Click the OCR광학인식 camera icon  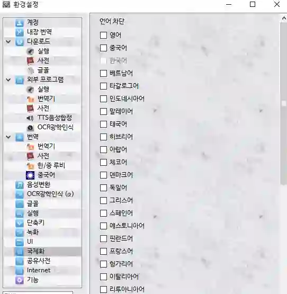[30, 128]
